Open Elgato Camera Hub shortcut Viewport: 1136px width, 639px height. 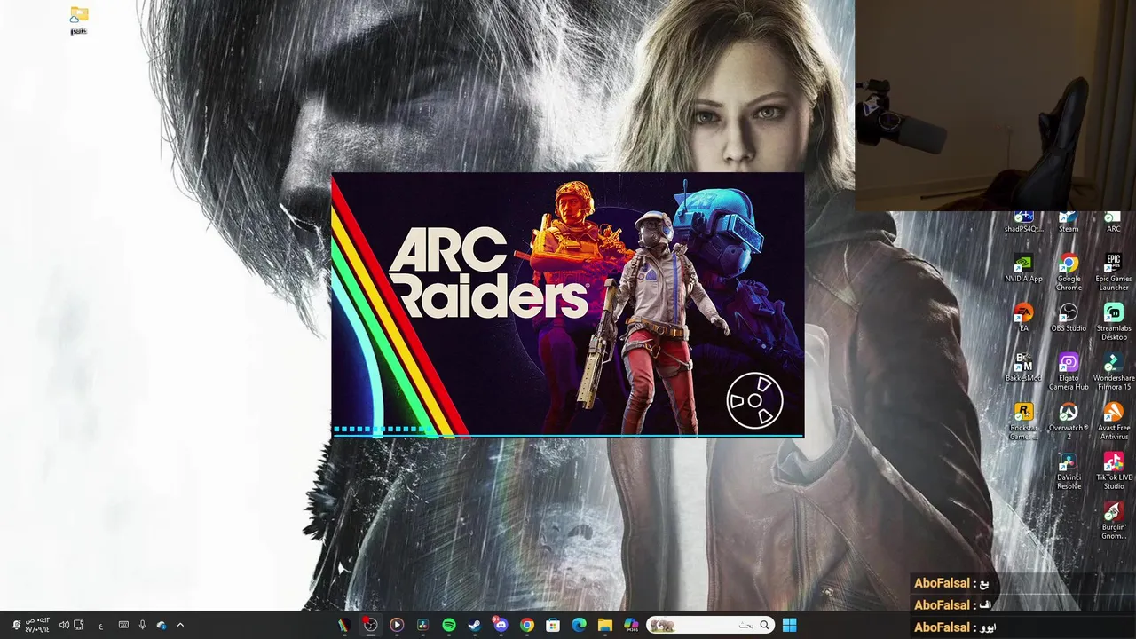pyautogui.click(x=1069, y=371)
